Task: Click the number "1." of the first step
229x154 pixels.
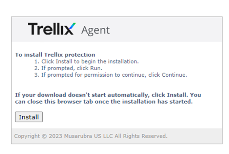Action: point(37,61)
